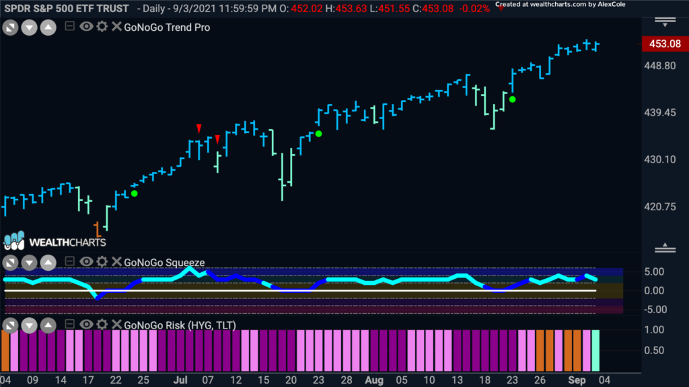Viewport: 689px width, 387px height.
Task: Maximize the GoNoGo Risk pane
Action: (x=10, y=325)
